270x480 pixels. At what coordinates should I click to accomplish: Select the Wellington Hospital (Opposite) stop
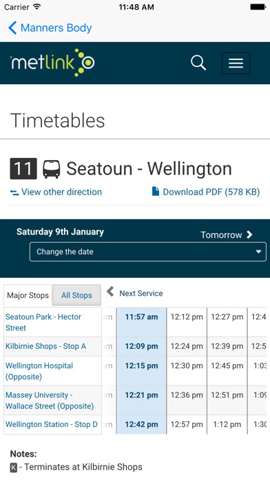click(39, 371)
